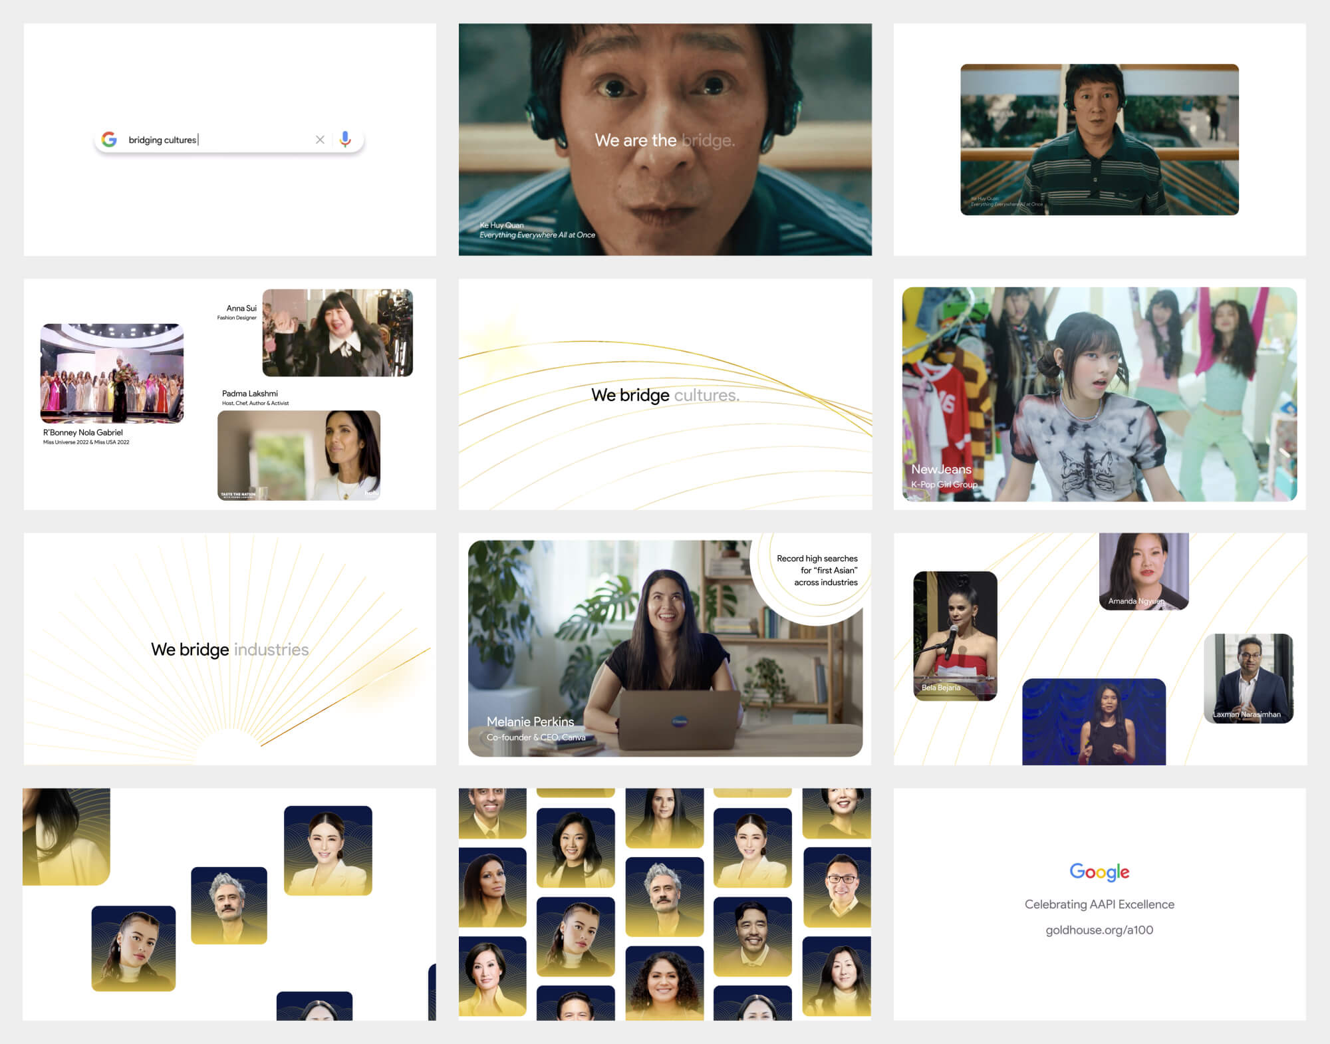Click the "NewJeans" caption
This screenshot has width=1330, height=1044.
coord(941,469)
